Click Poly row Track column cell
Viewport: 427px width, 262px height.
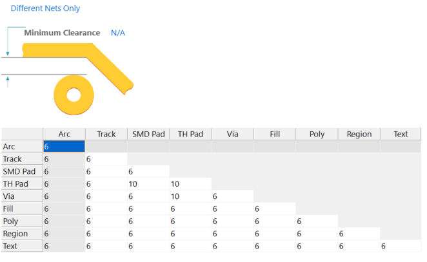click(x=106, y=221)
